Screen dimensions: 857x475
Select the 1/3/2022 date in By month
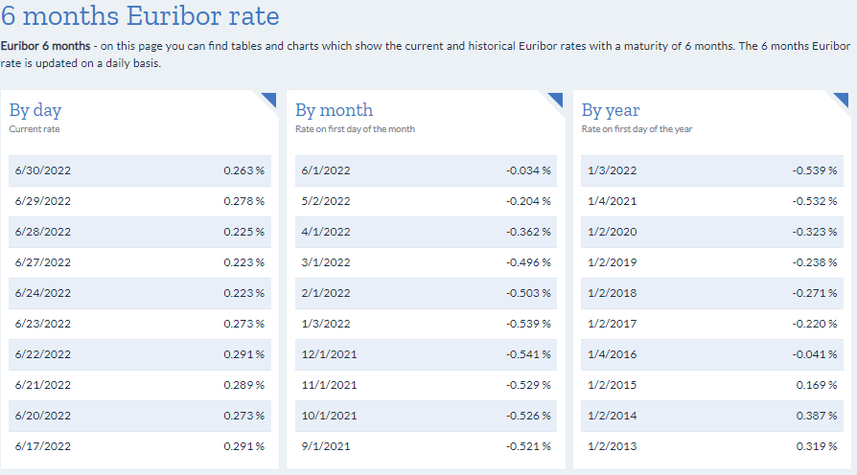(326, 324)
